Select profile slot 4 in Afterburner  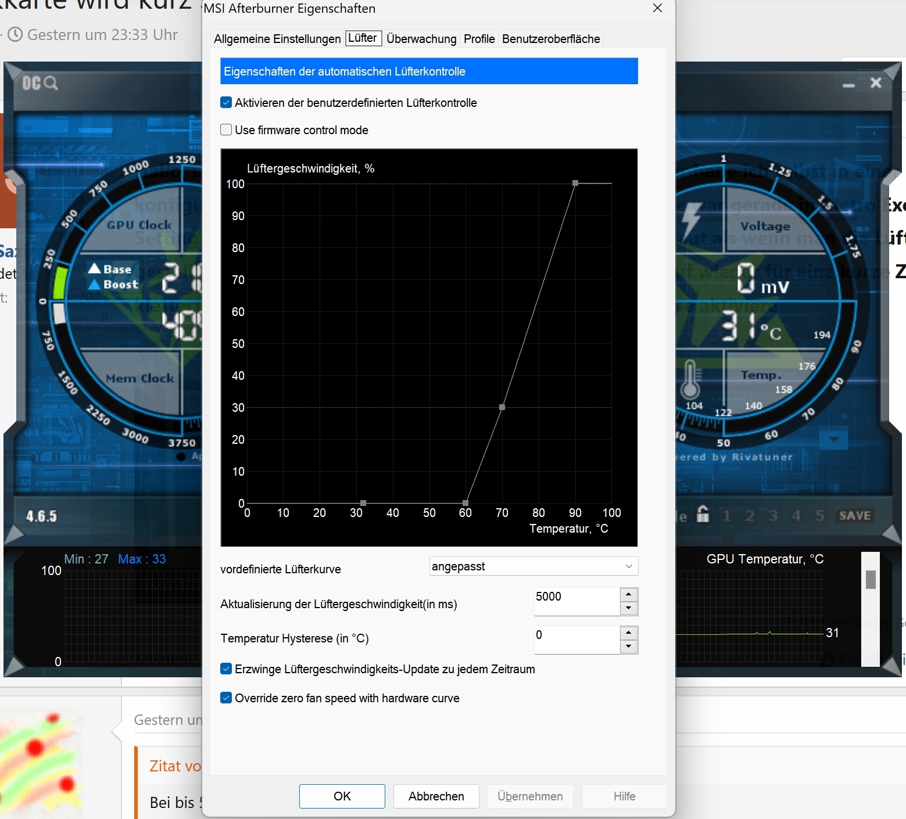coord(796,516)
